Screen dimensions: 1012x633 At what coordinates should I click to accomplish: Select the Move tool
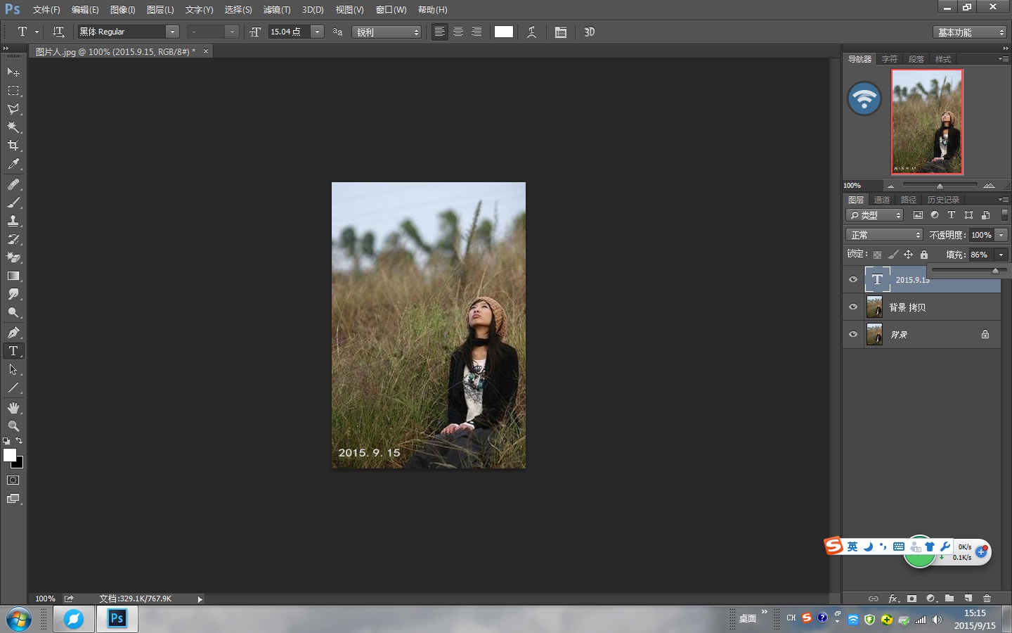click(x=13, y=72)
